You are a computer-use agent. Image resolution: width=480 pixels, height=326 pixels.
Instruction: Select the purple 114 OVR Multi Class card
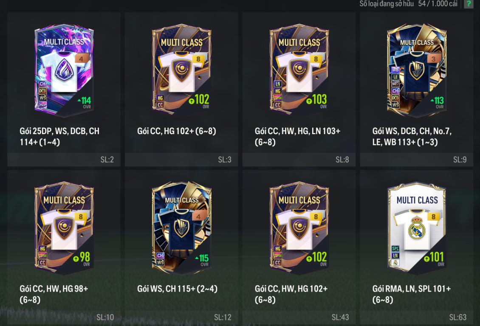(64, 70)
